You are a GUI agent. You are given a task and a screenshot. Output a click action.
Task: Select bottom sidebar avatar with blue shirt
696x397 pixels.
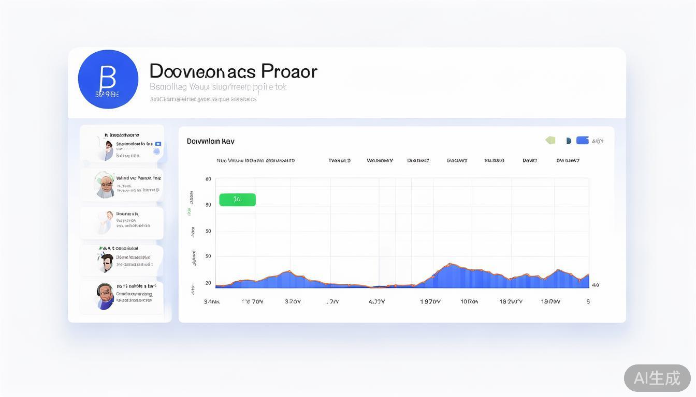(105, 296)
